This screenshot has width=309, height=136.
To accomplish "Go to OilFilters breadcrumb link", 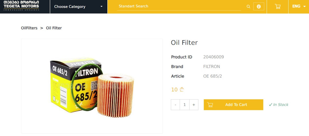I will point(29,28).
